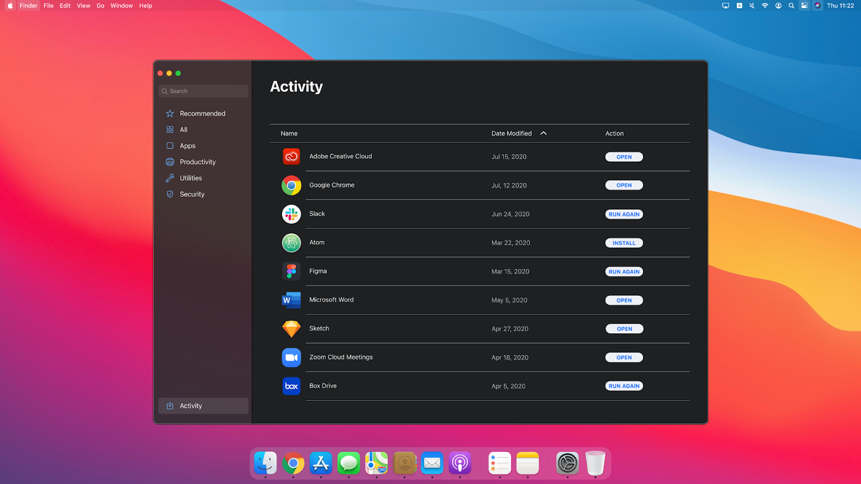The image size is (861, 484).
Task: Open Microsoft Word via its Open button
Action: [624, 300]
